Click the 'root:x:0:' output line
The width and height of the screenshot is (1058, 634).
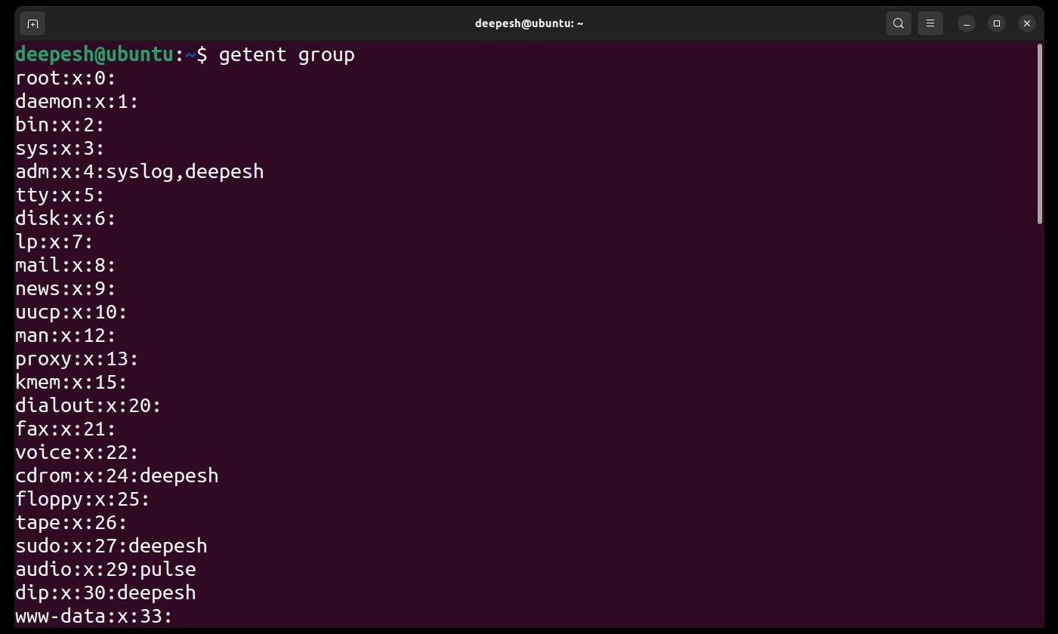tap(64, 78)
